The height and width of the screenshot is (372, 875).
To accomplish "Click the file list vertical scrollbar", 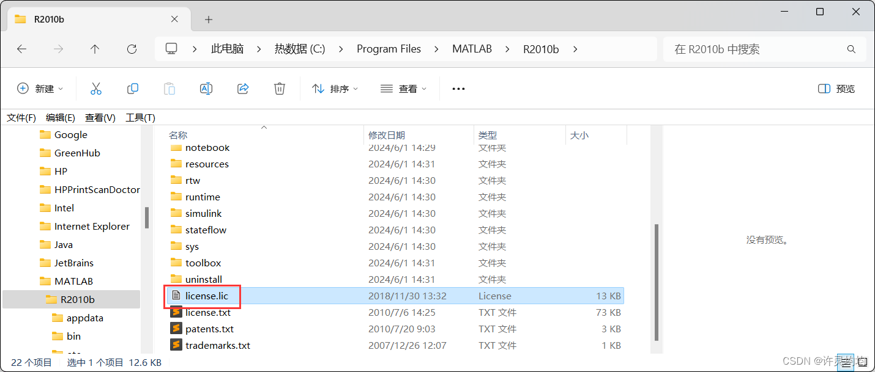I will coord(657,282).
